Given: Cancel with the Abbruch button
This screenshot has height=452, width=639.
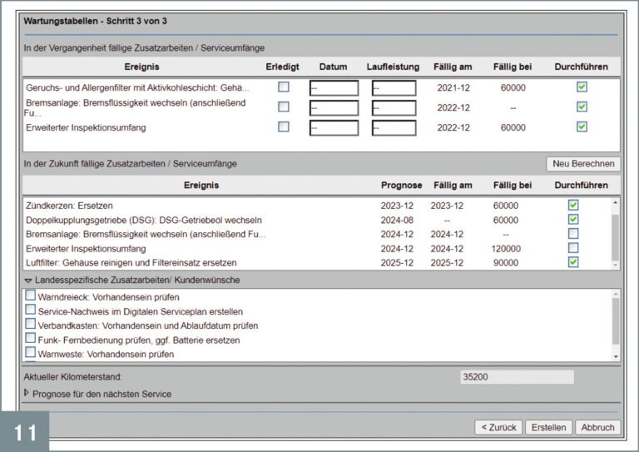Looking at the screenshot, I should pyautogui.click(x=597, y=427).
